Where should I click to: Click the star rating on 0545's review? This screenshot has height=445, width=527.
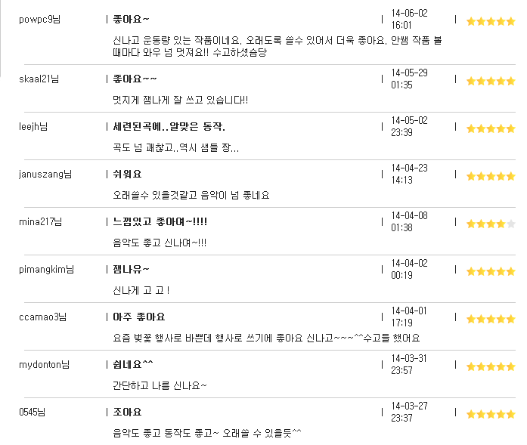(x=491, y=414)
